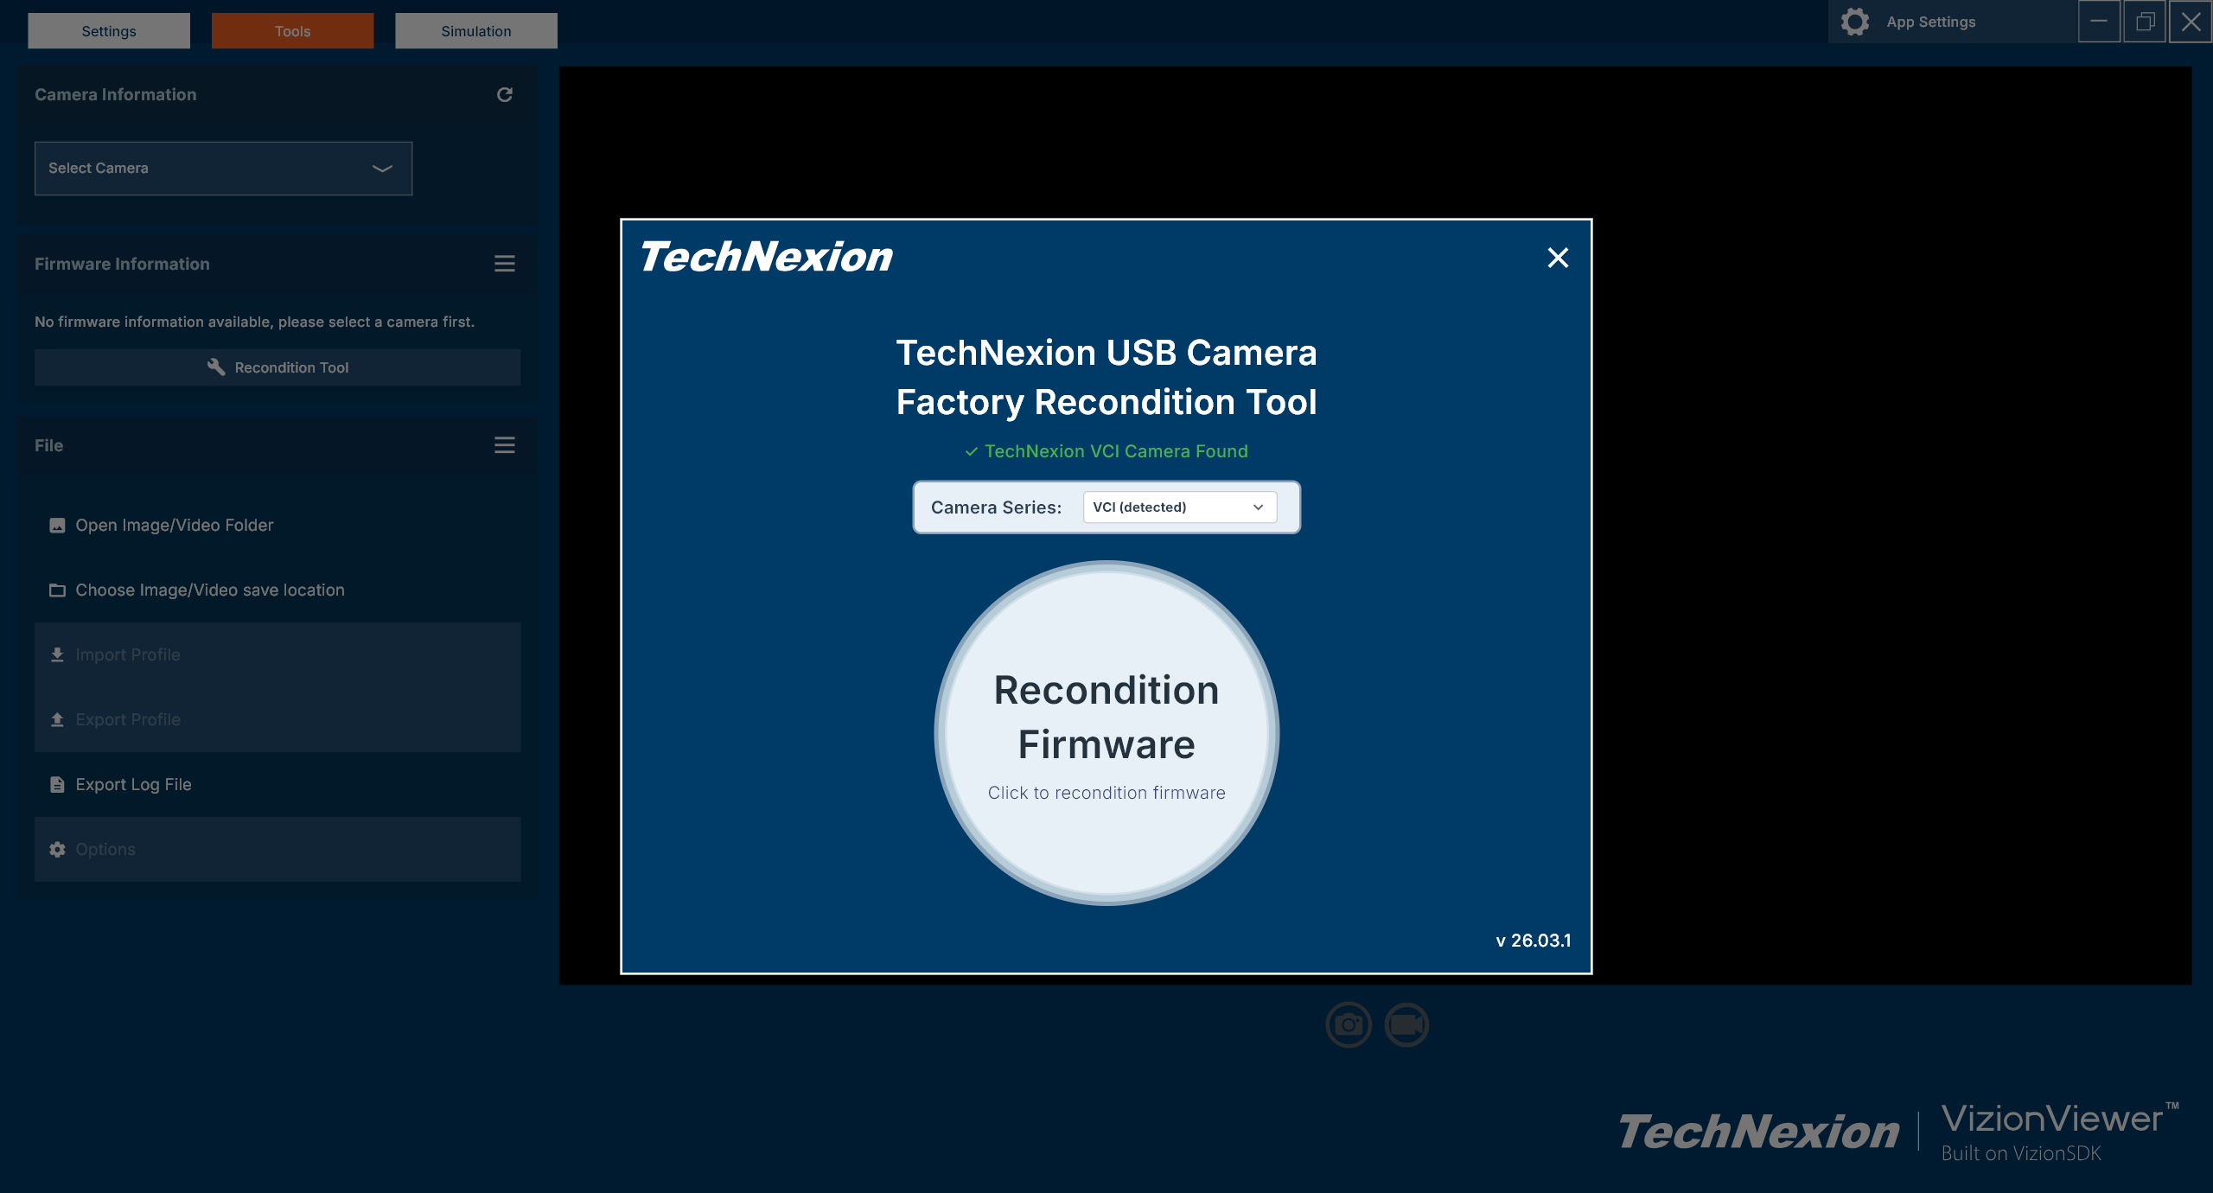
Task: Click the Export Log File row
Action: 132,784
